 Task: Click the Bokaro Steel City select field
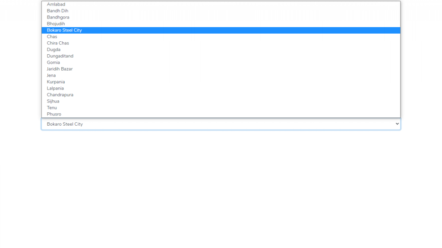click(x=216, y=124)
